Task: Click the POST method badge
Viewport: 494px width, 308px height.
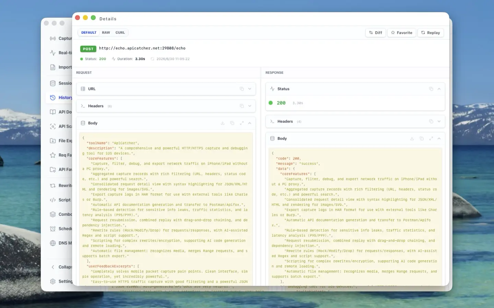Action: [88, 49]
